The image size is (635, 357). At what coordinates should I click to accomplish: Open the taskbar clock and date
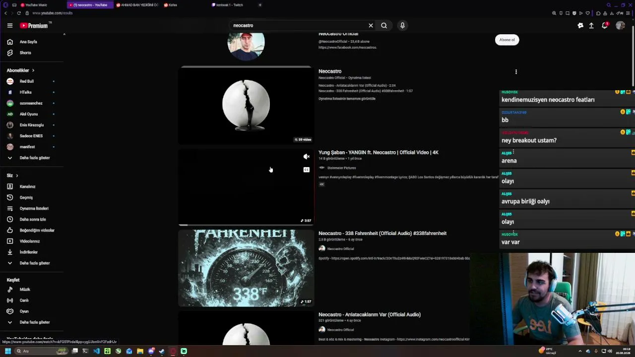(x=623, y=351)
